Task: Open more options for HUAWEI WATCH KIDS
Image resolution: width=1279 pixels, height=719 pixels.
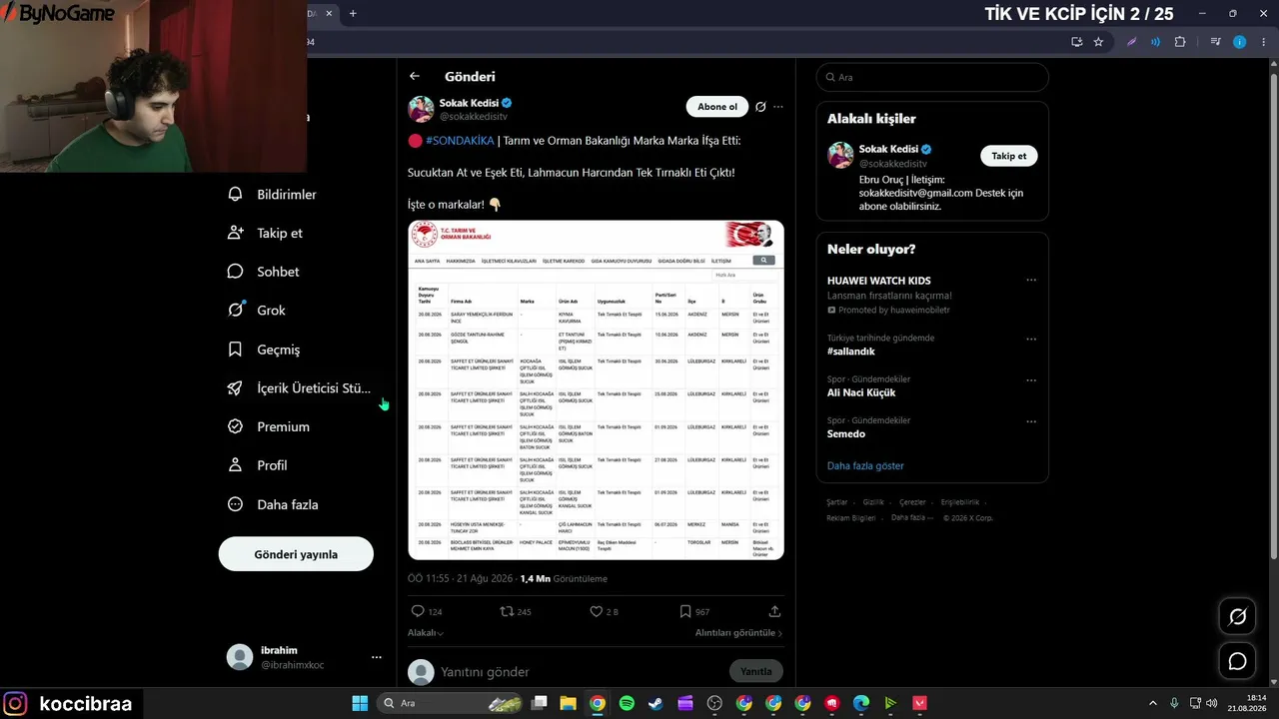Action: pos(1031,281)
